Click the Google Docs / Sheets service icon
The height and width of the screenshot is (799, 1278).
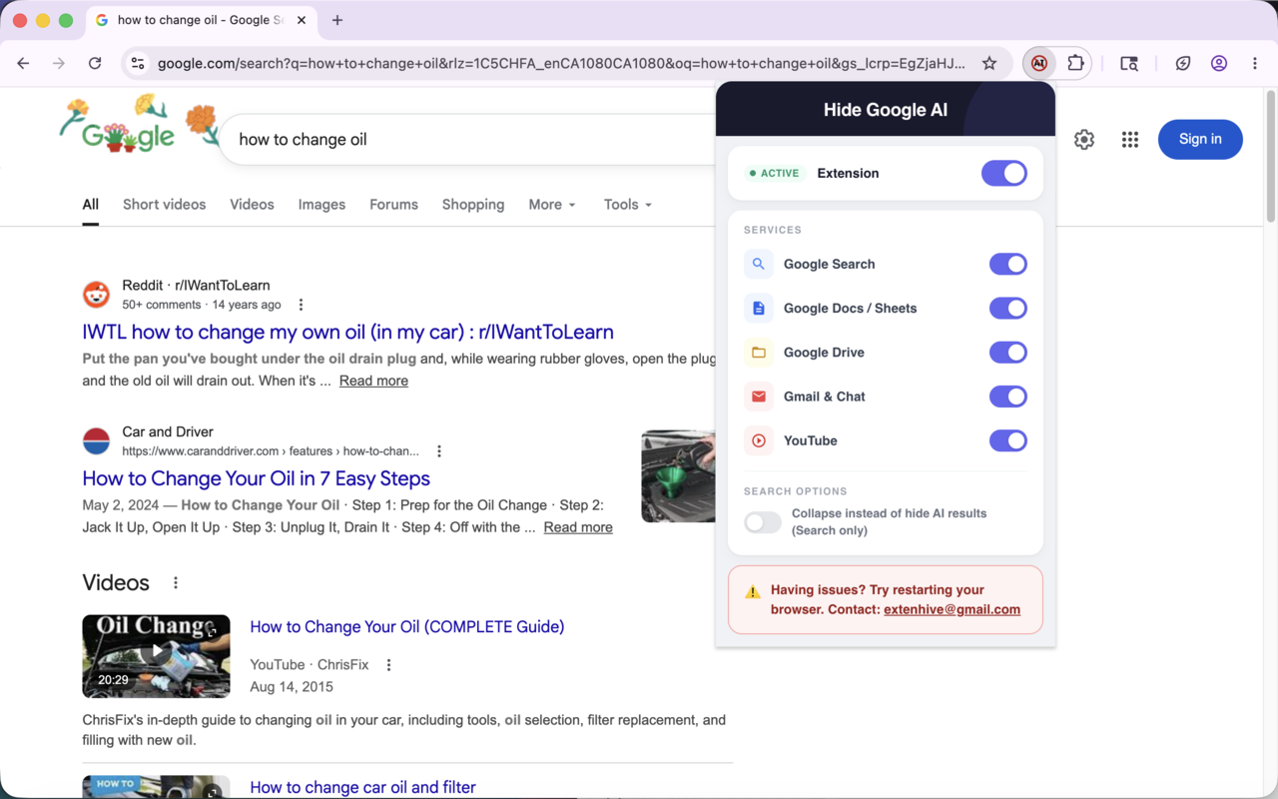[759, 309]
